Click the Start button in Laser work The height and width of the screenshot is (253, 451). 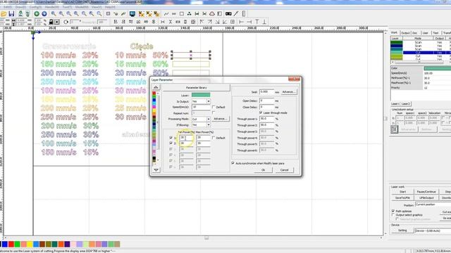tap(402, 192)
